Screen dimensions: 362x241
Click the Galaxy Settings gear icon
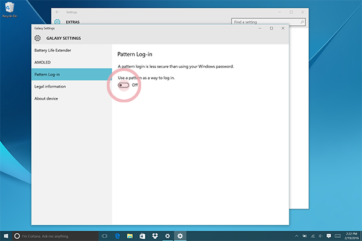(37, 38)
